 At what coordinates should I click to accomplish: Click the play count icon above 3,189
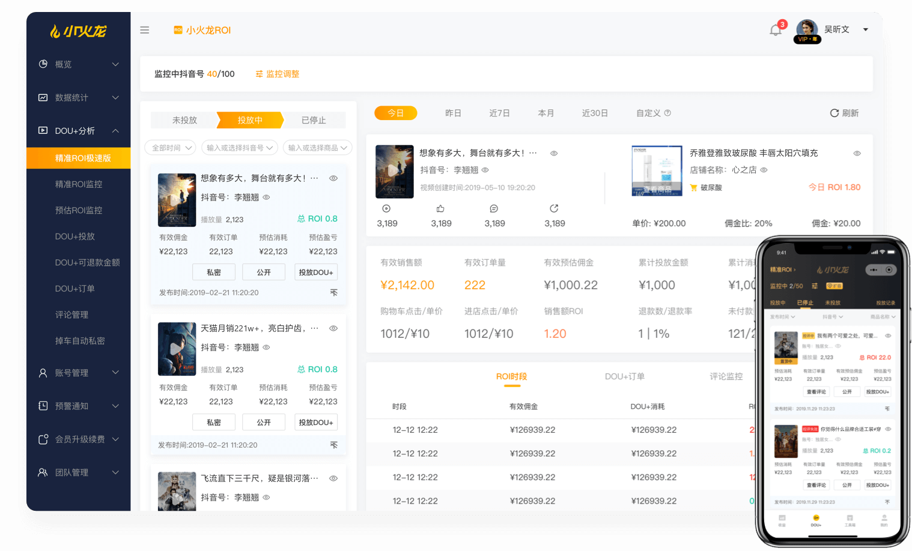tap(386, 208)
